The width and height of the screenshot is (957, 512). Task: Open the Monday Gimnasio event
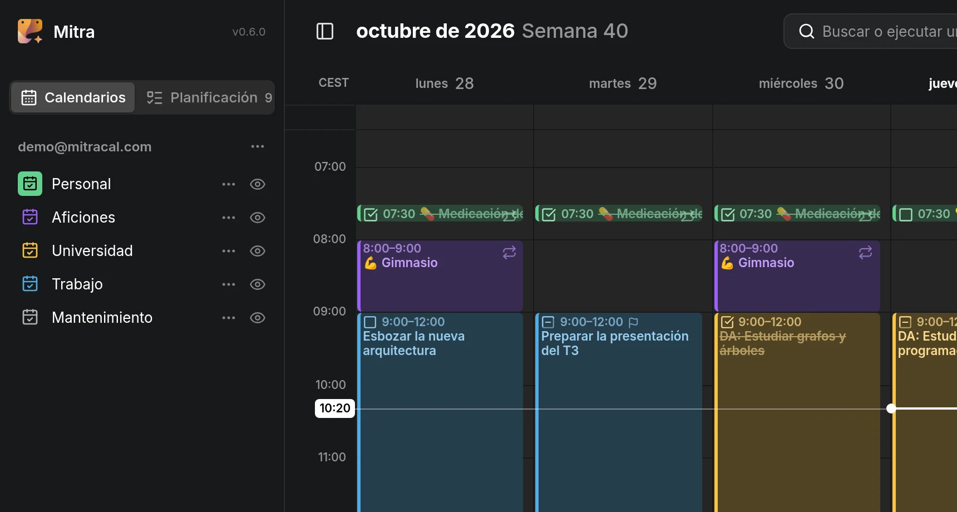point(440,276)
